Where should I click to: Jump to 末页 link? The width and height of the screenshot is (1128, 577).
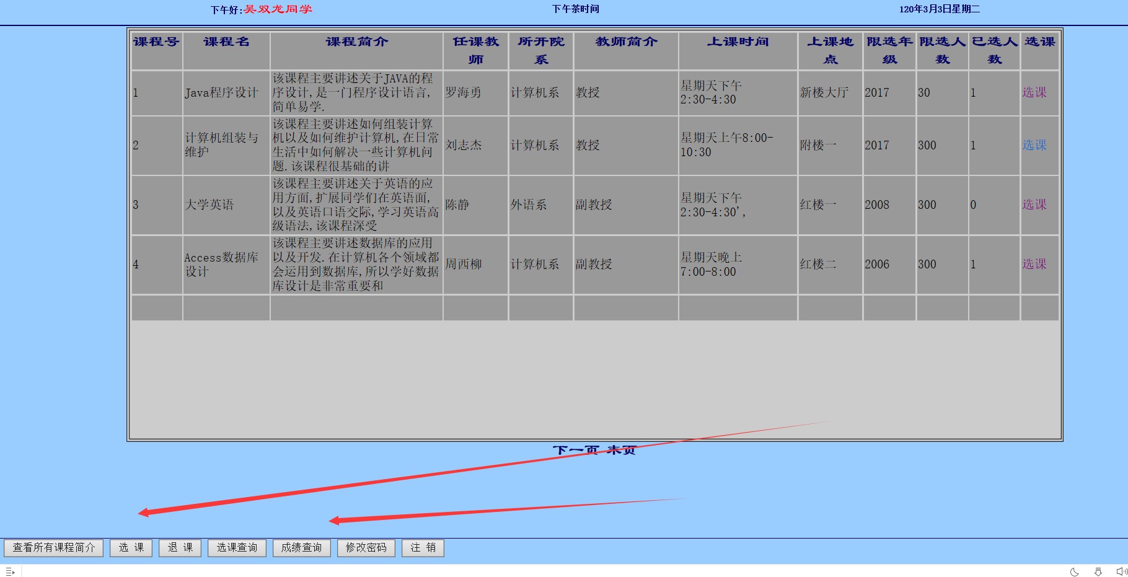coord(622,450)
